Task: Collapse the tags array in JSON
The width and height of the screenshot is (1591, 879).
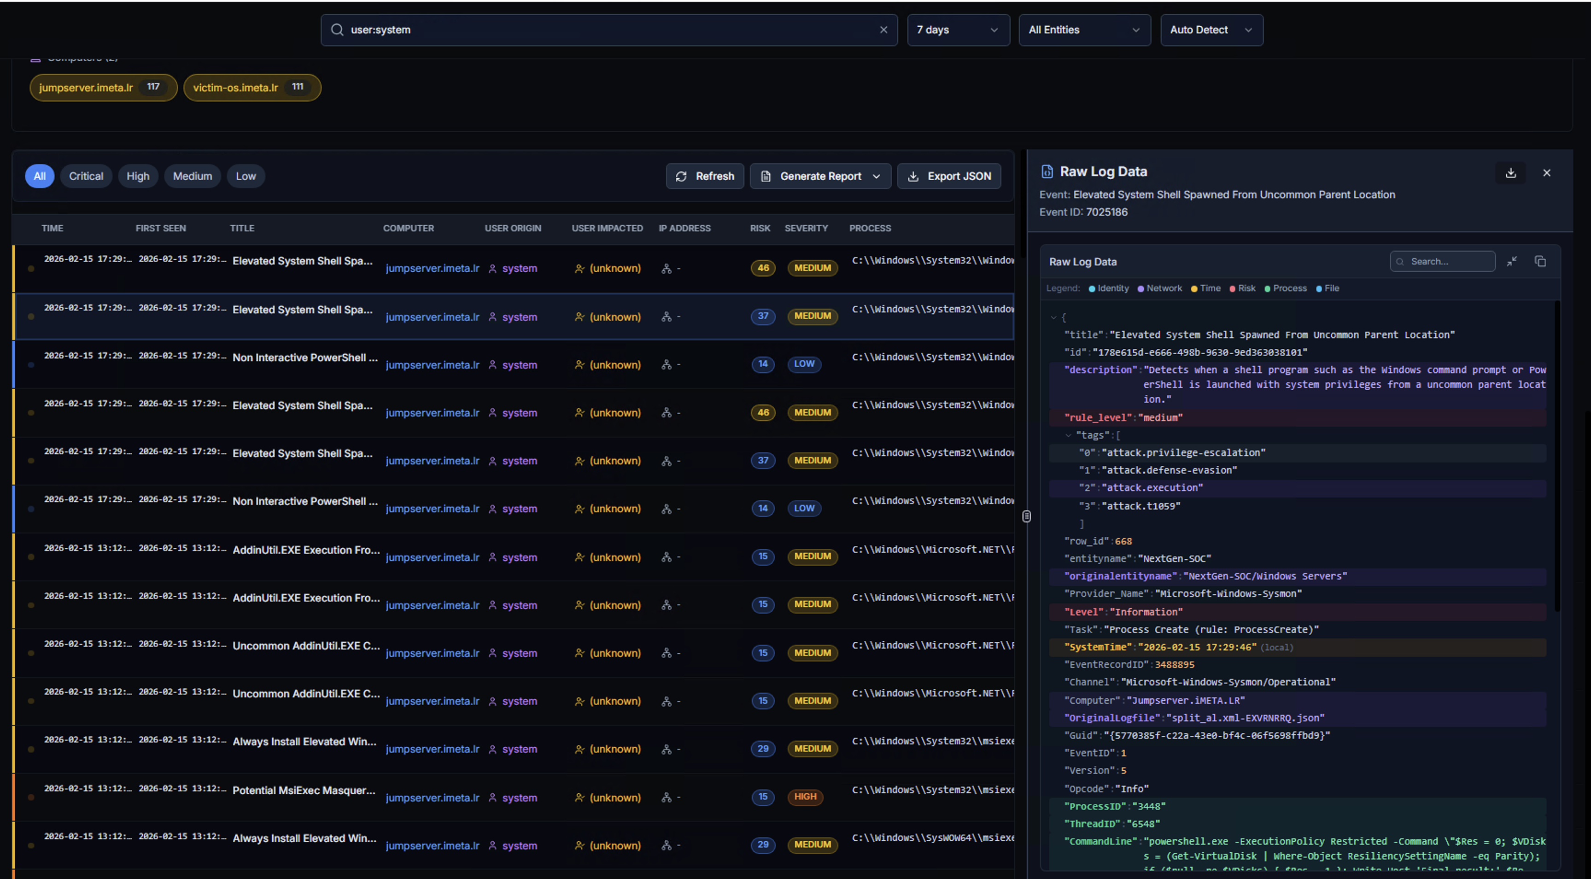Action: pyautogui.click(x=1068, y=435)
